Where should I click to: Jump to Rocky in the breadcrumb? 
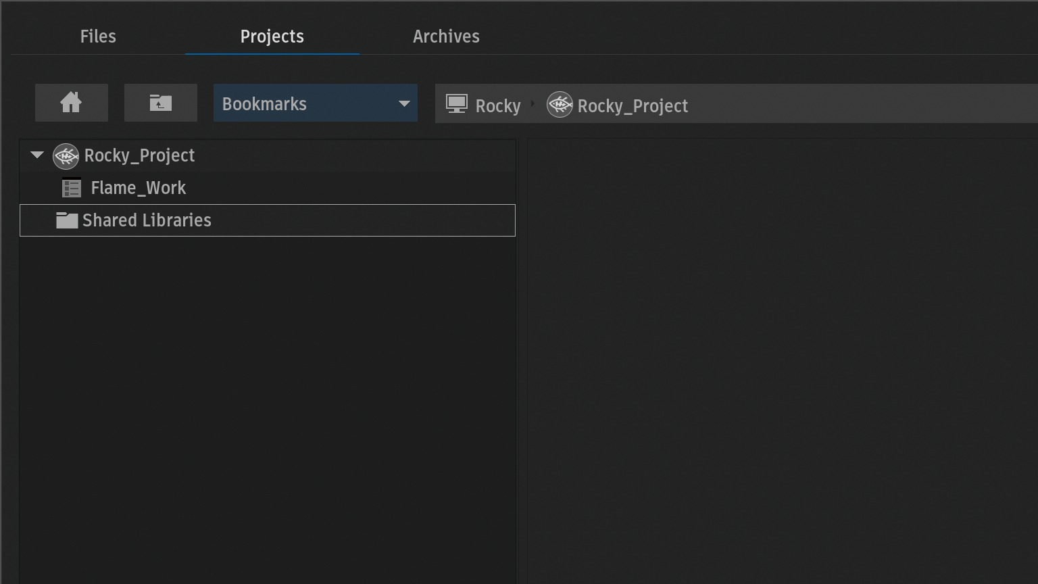pyautogui.click(x=498, y=106)
